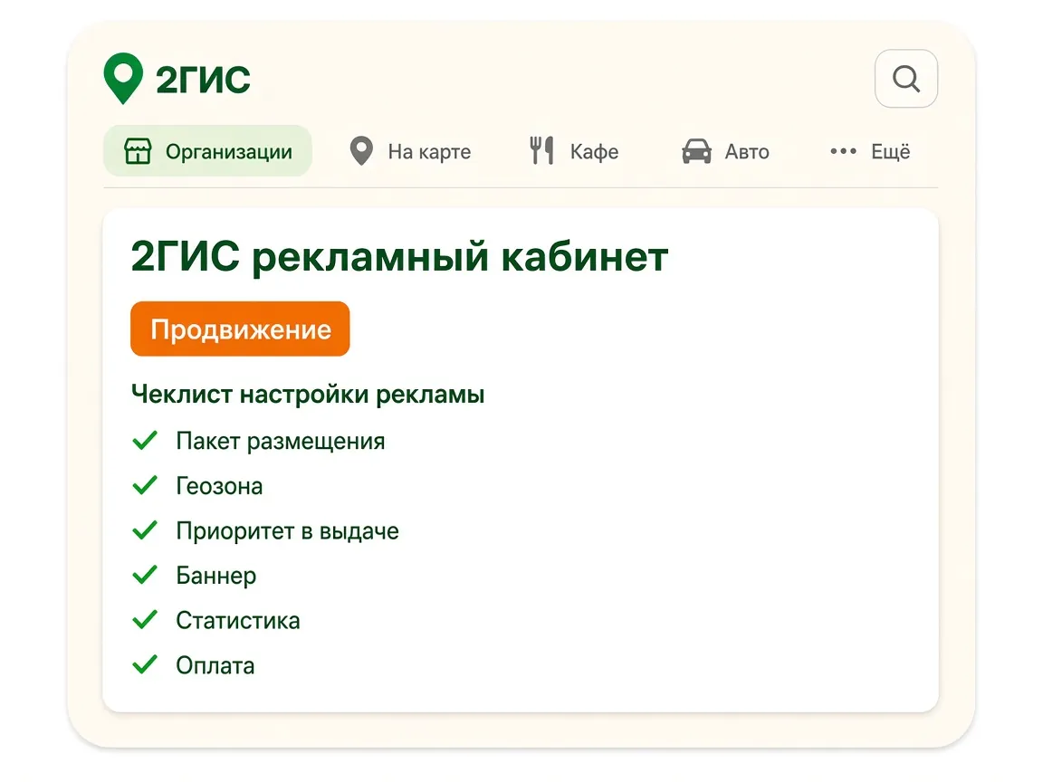
Task: Click the orange Продвижение button
Action: (240, 329)
